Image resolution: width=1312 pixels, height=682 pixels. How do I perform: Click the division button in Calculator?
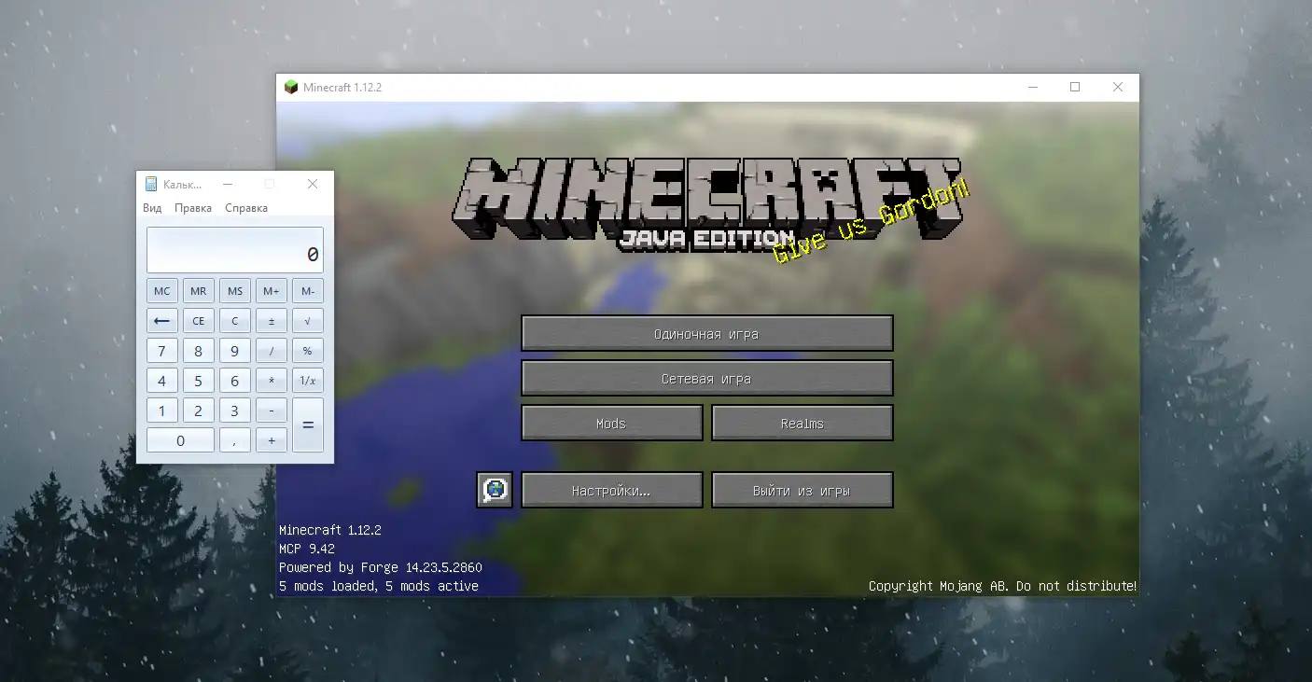click(272, 351)
